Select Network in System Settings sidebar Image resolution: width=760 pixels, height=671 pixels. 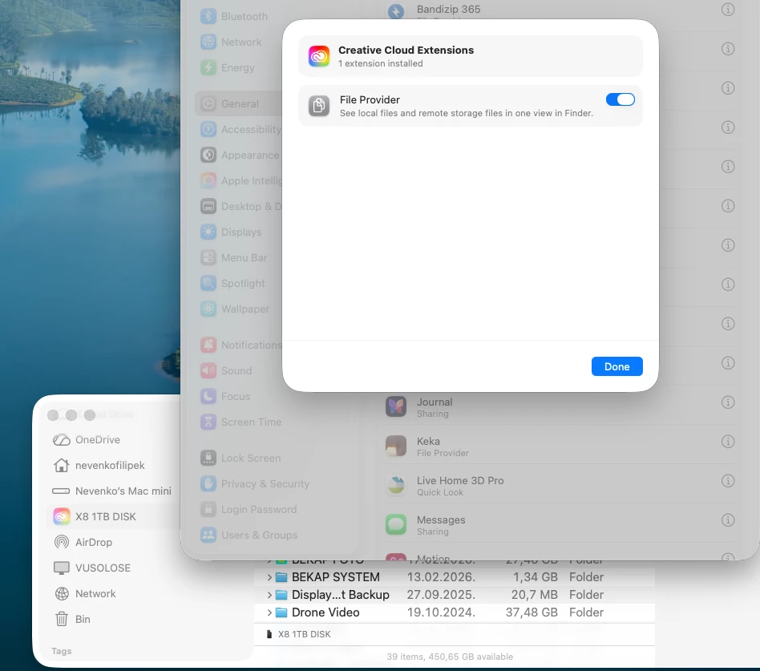(232, 42)
